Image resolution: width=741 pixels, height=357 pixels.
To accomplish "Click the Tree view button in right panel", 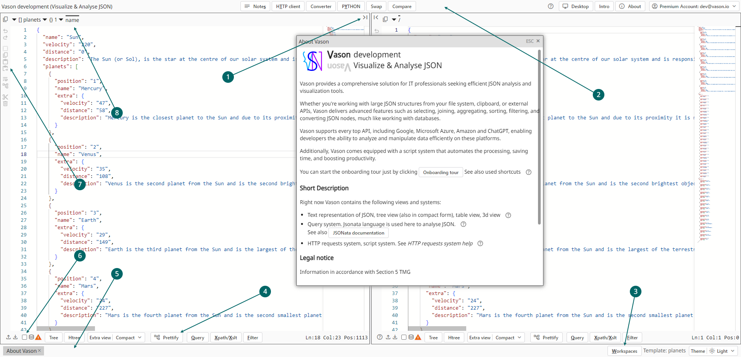I will 433,337.
